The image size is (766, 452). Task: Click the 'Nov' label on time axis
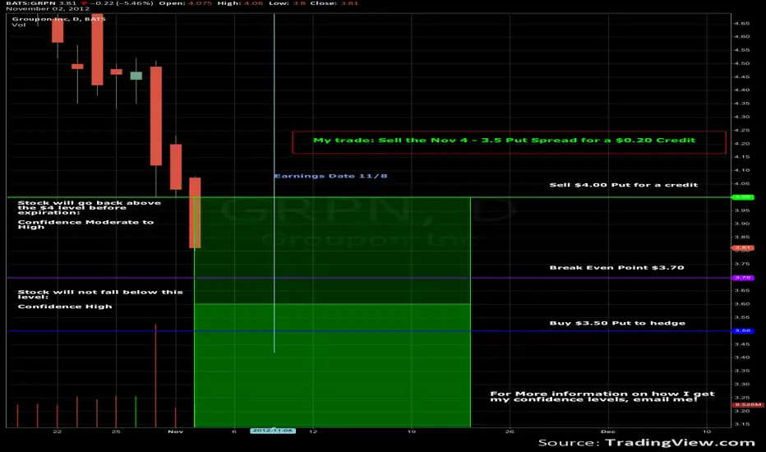click(x=175, y=431)
